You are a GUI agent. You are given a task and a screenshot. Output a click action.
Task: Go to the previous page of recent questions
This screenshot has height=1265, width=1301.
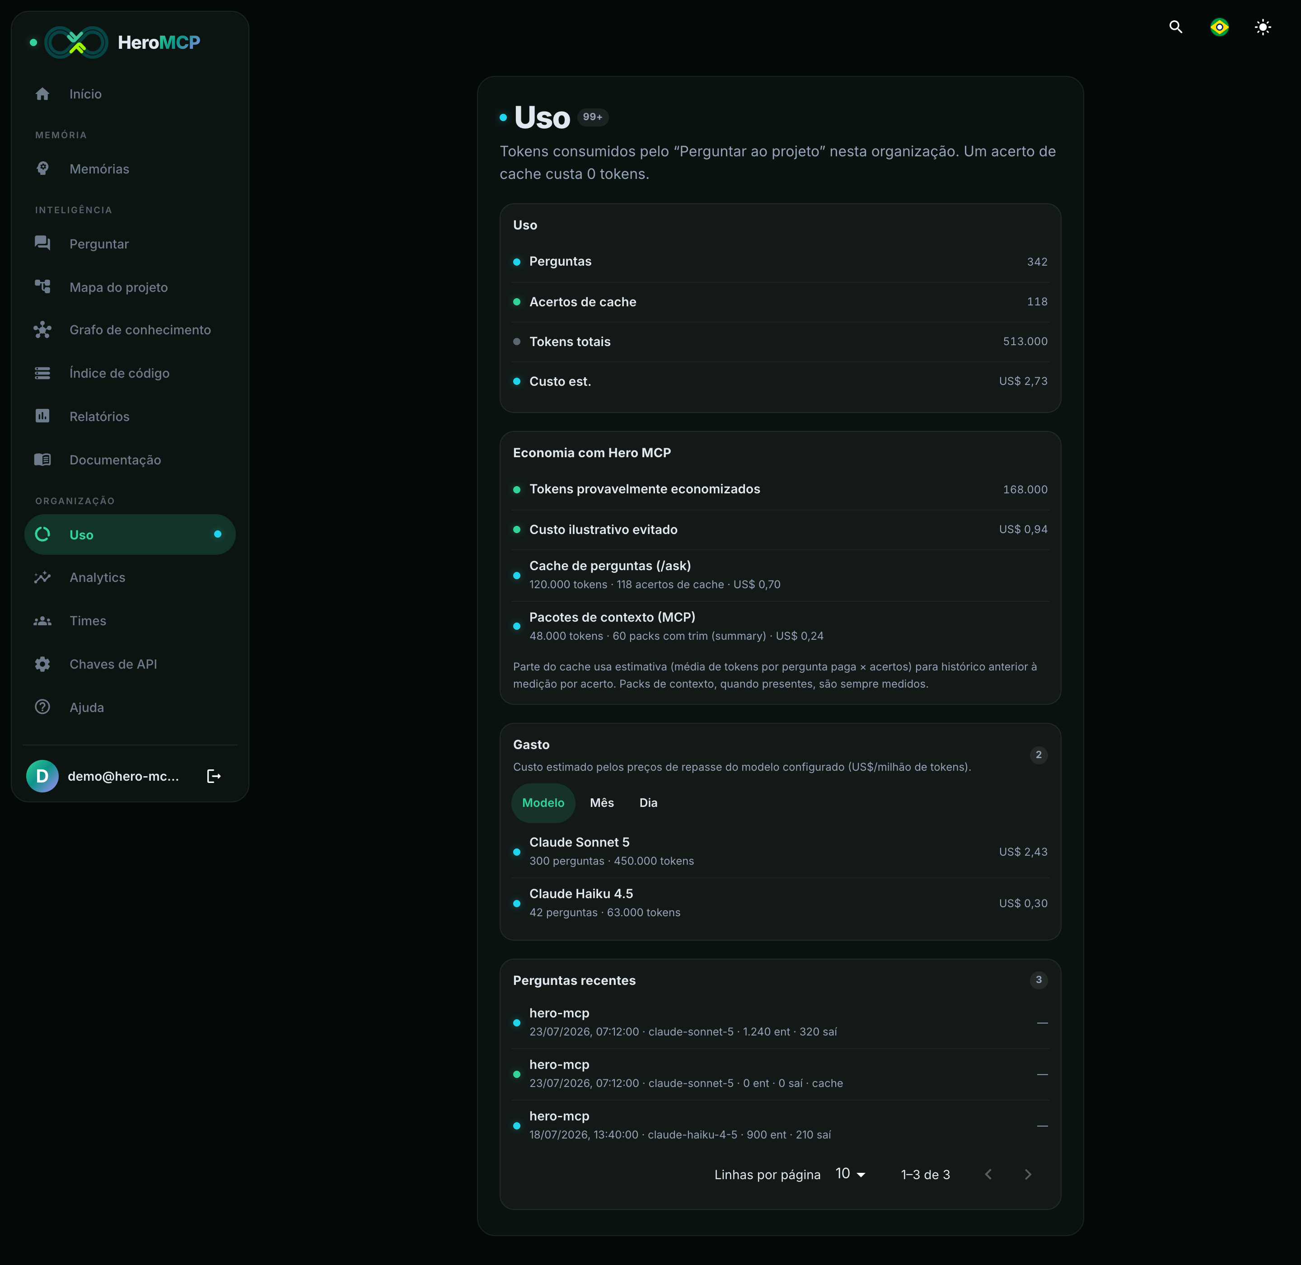(988, 1175)
